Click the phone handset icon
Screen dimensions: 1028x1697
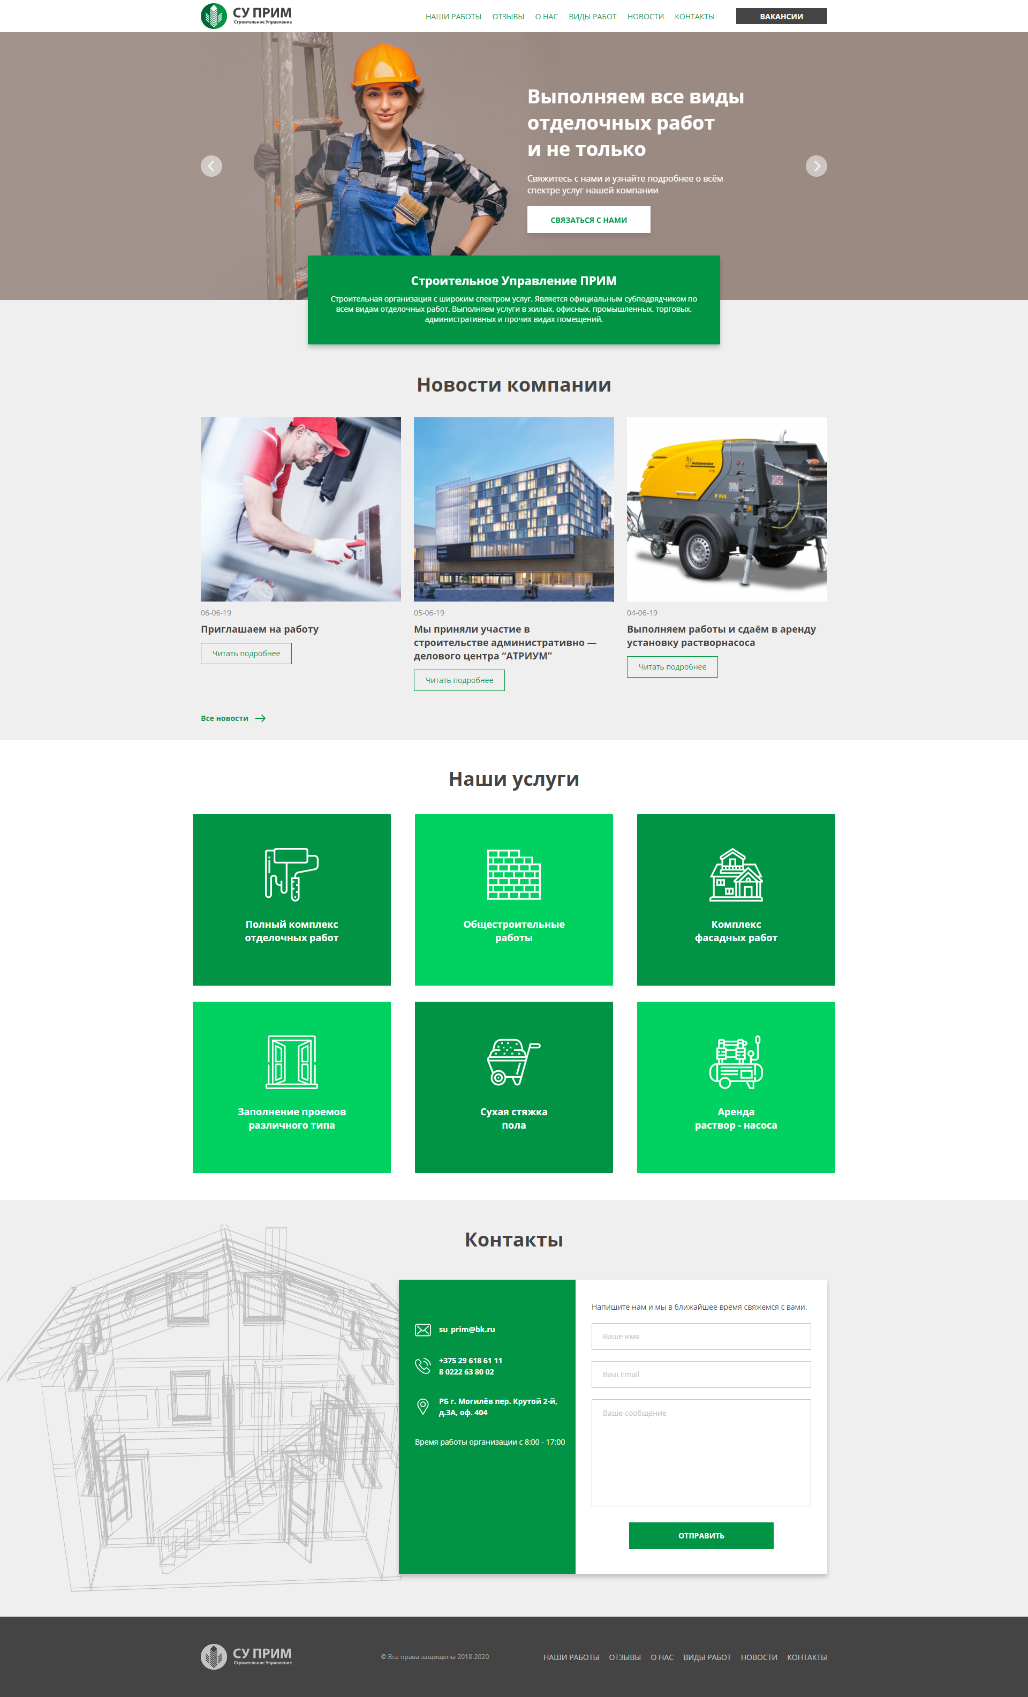tap(423, 1366)
